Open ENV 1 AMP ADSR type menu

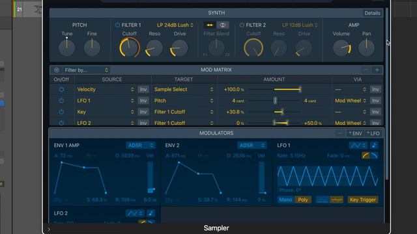click(141, 145)
